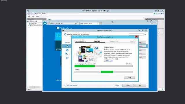The width and height of the screenshot is (185, 104).
Task: Select the highlighted WordPress product icon
Action: [67, 46]
